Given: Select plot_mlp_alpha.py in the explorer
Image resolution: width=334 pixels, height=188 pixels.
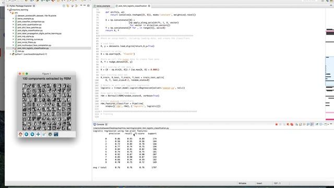Looking at the screenshot, I should tap(26, 37).
